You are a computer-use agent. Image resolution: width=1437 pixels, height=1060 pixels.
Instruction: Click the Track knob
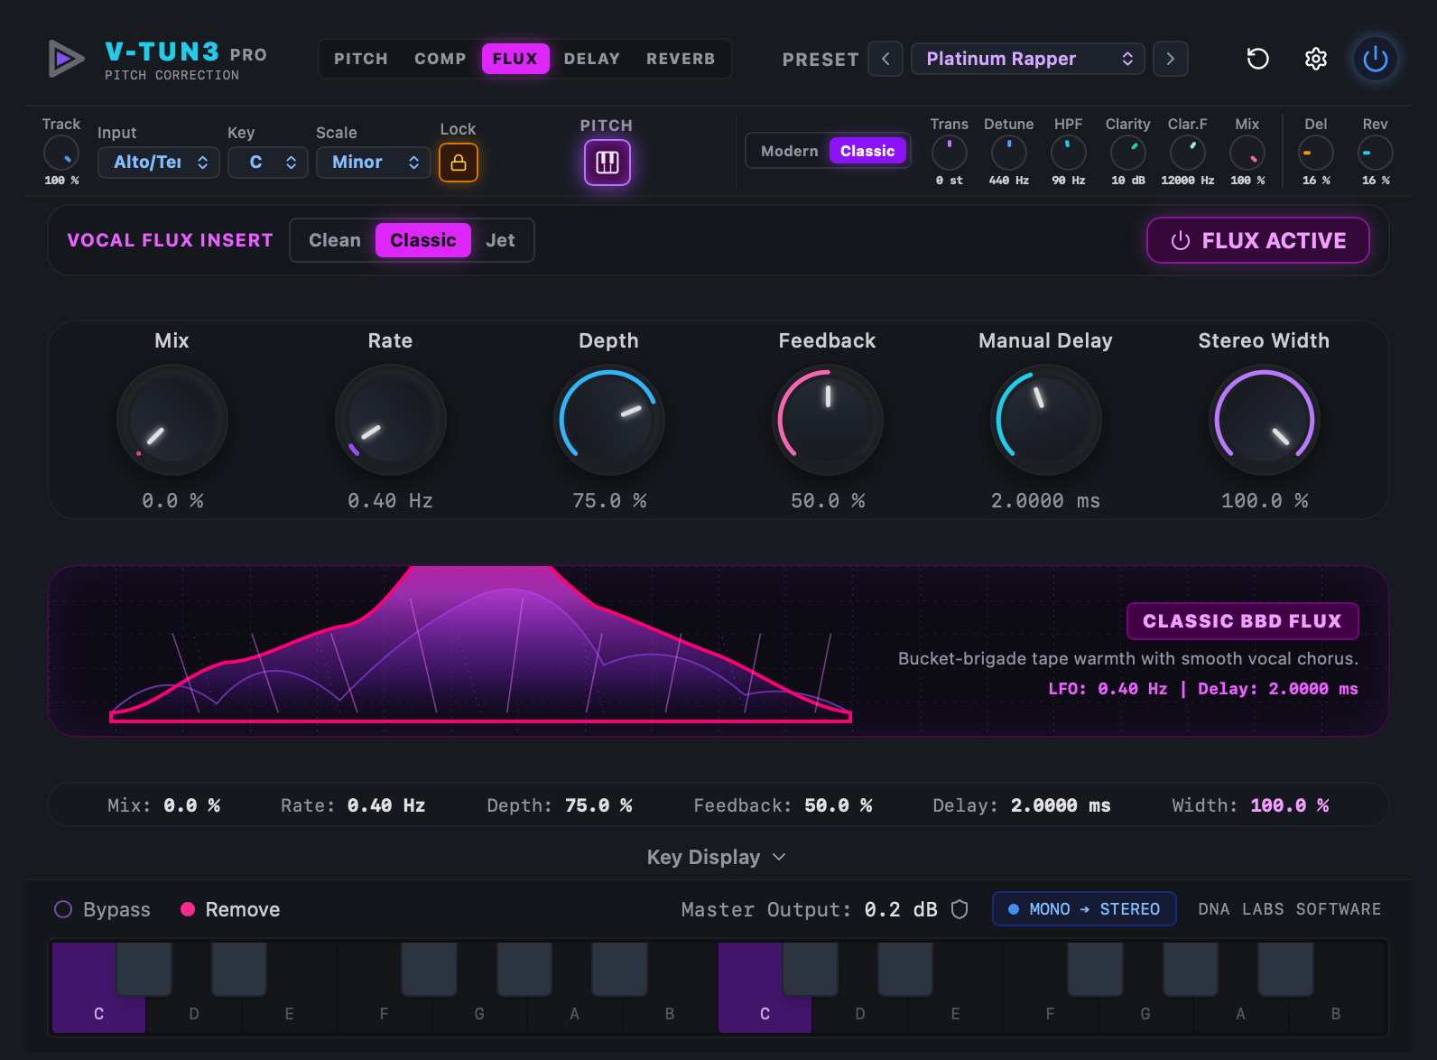coord(61,153)
